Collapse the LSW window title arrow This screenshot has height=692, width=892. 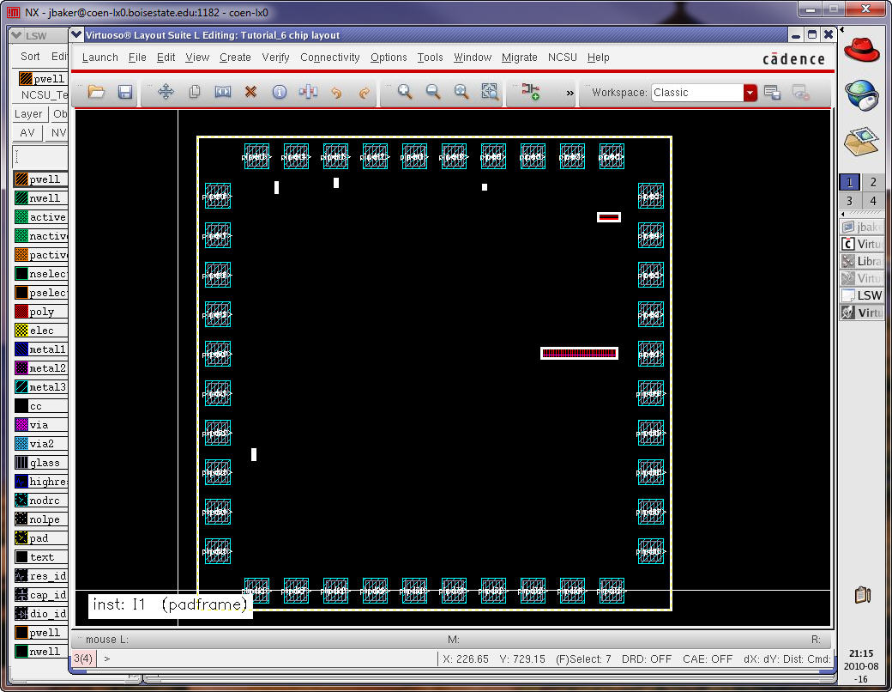[17, 35]
